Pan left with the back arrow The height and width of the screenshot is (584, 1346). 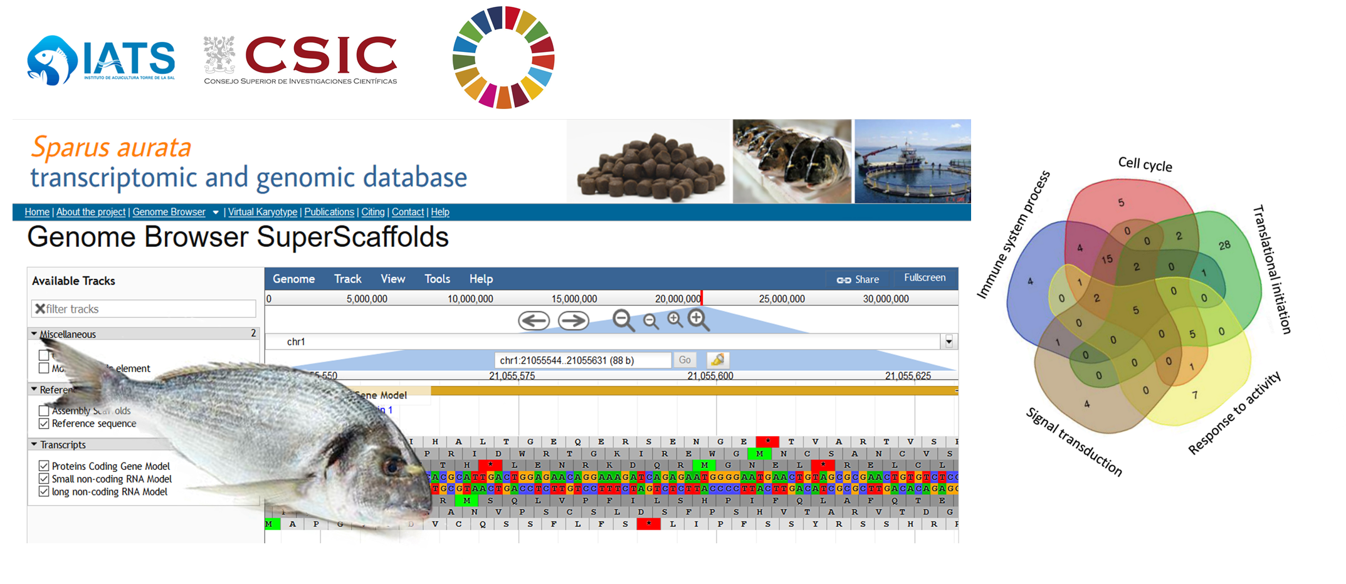tap(534, 321)
